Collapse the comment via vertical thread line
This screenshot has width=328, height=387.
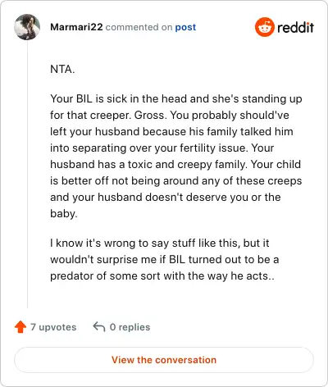[27, 175]
